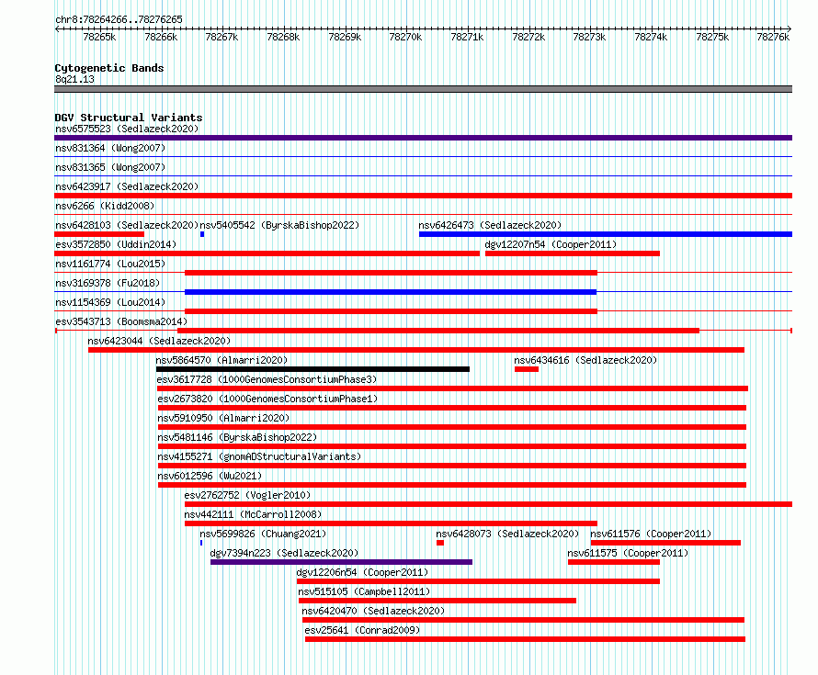
Task: Select esv3617728 (1000GenomesConsortiumPhase3) label
Action: click(267, 379)
